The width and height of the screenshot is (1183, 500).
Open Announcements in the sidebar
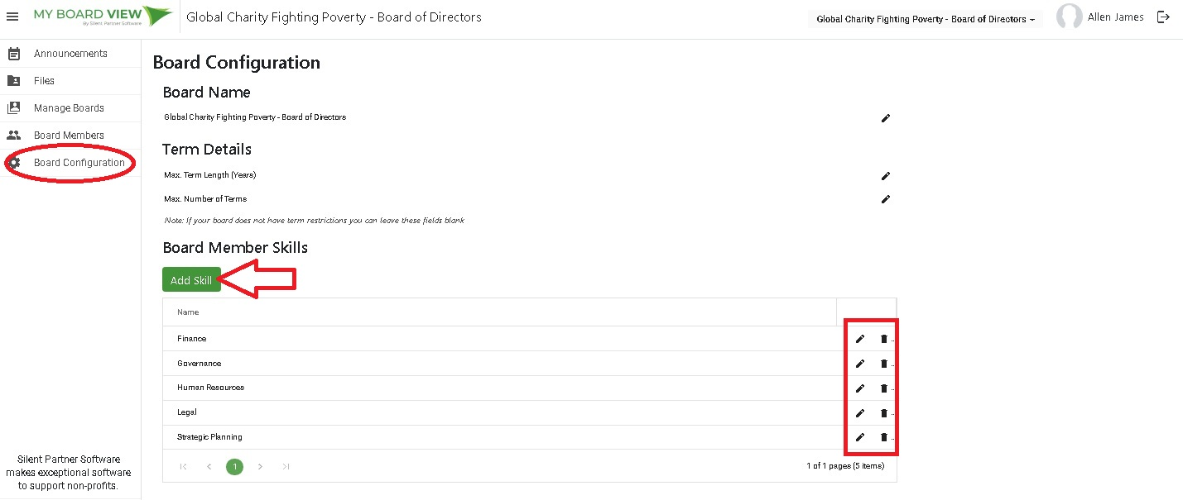click(x=70, y=54)
